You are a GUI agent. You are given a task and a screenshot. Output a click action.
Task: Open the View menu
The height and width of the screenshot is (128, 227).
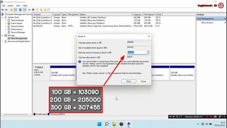18,6
